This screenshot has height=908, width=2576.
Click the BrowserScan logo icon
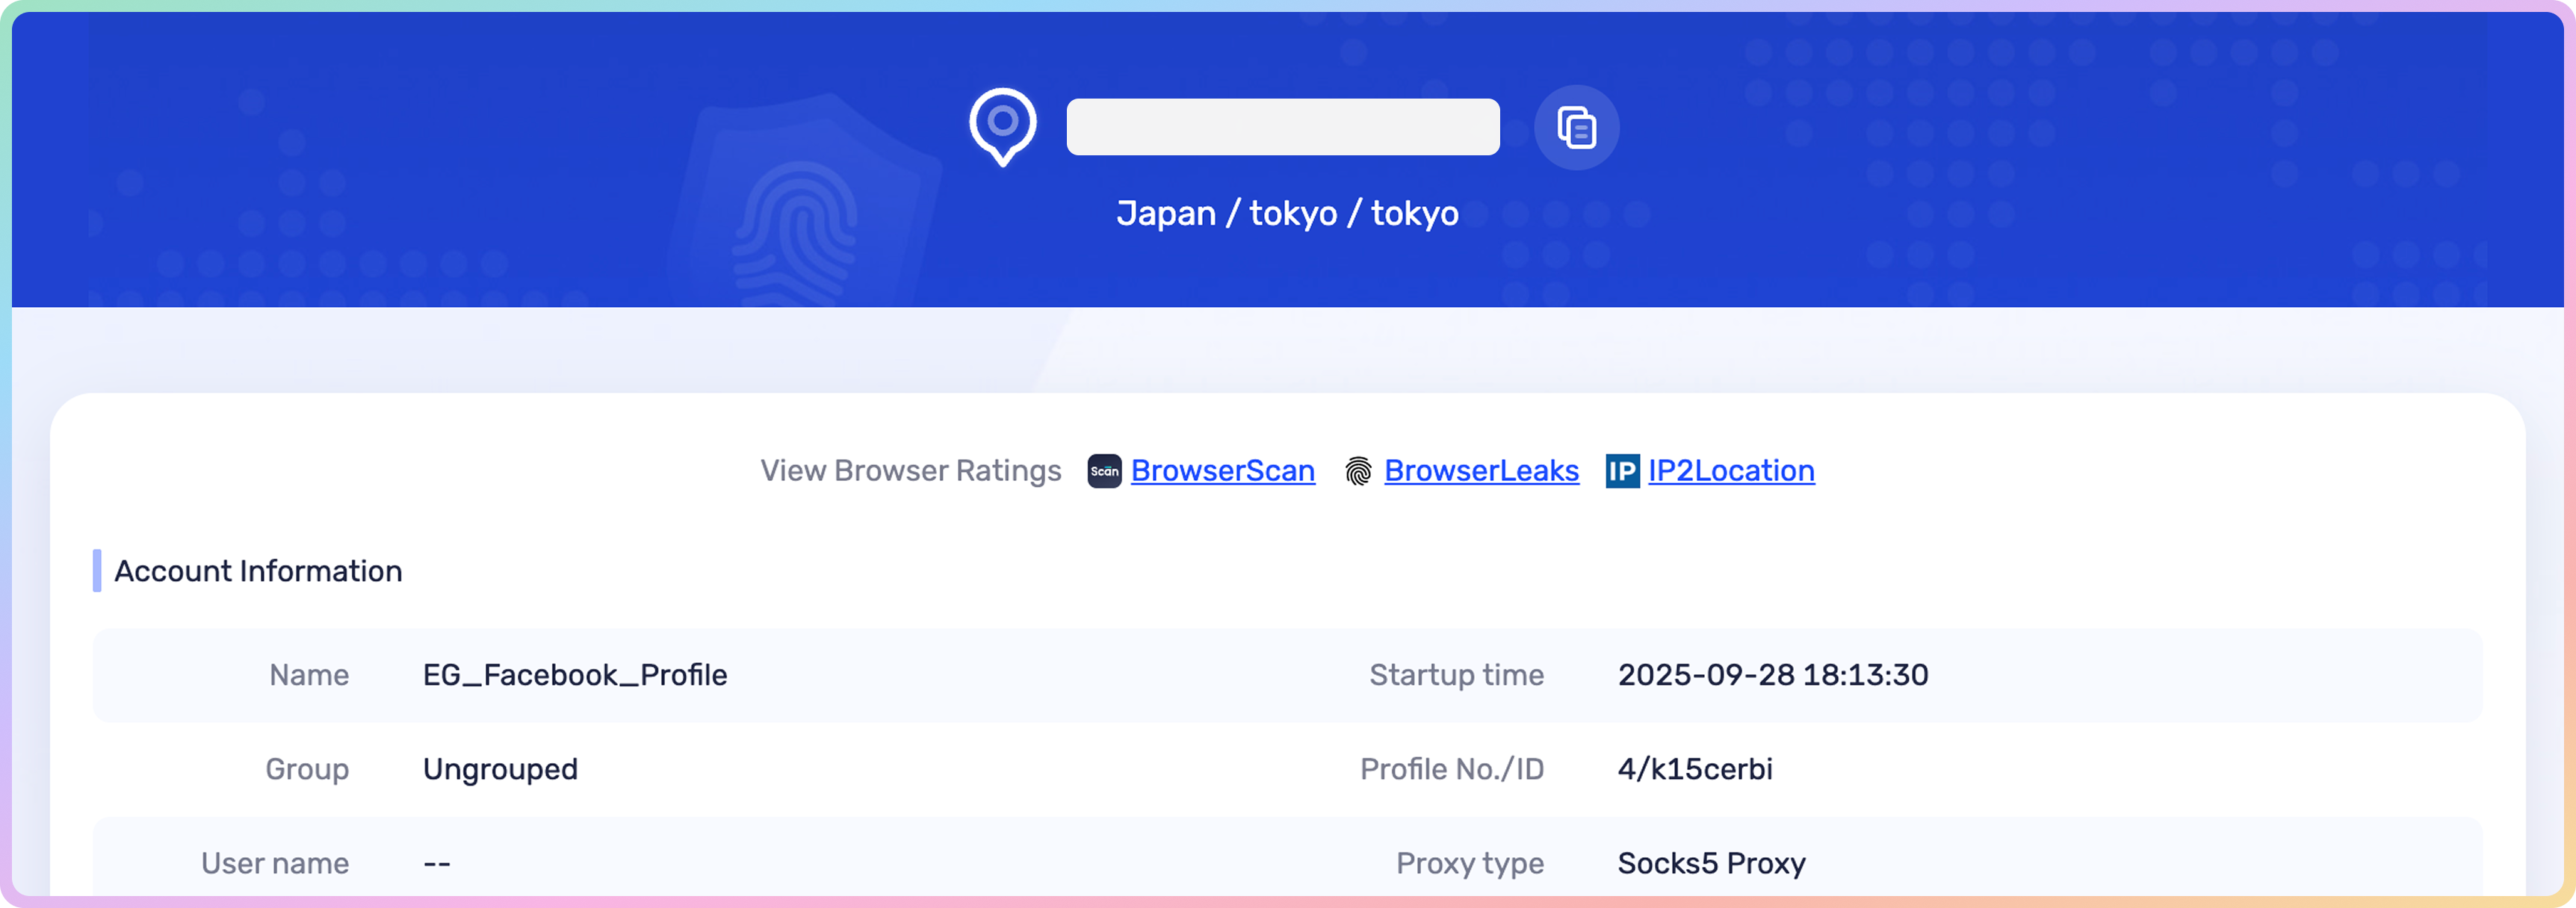[x=1104, y=471]
